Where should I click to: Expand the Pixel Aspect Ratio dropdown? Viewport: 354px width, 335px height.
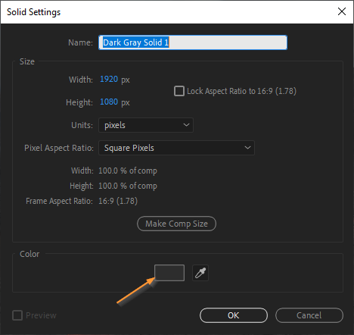tap(176, 148)
